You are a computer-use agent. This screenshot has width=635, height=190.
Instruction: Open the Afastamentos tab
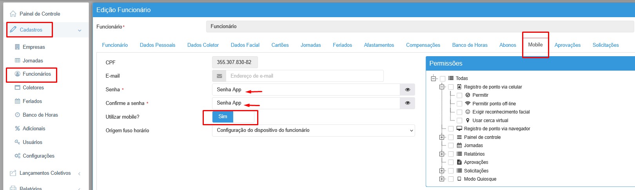(x=379, y=45)
